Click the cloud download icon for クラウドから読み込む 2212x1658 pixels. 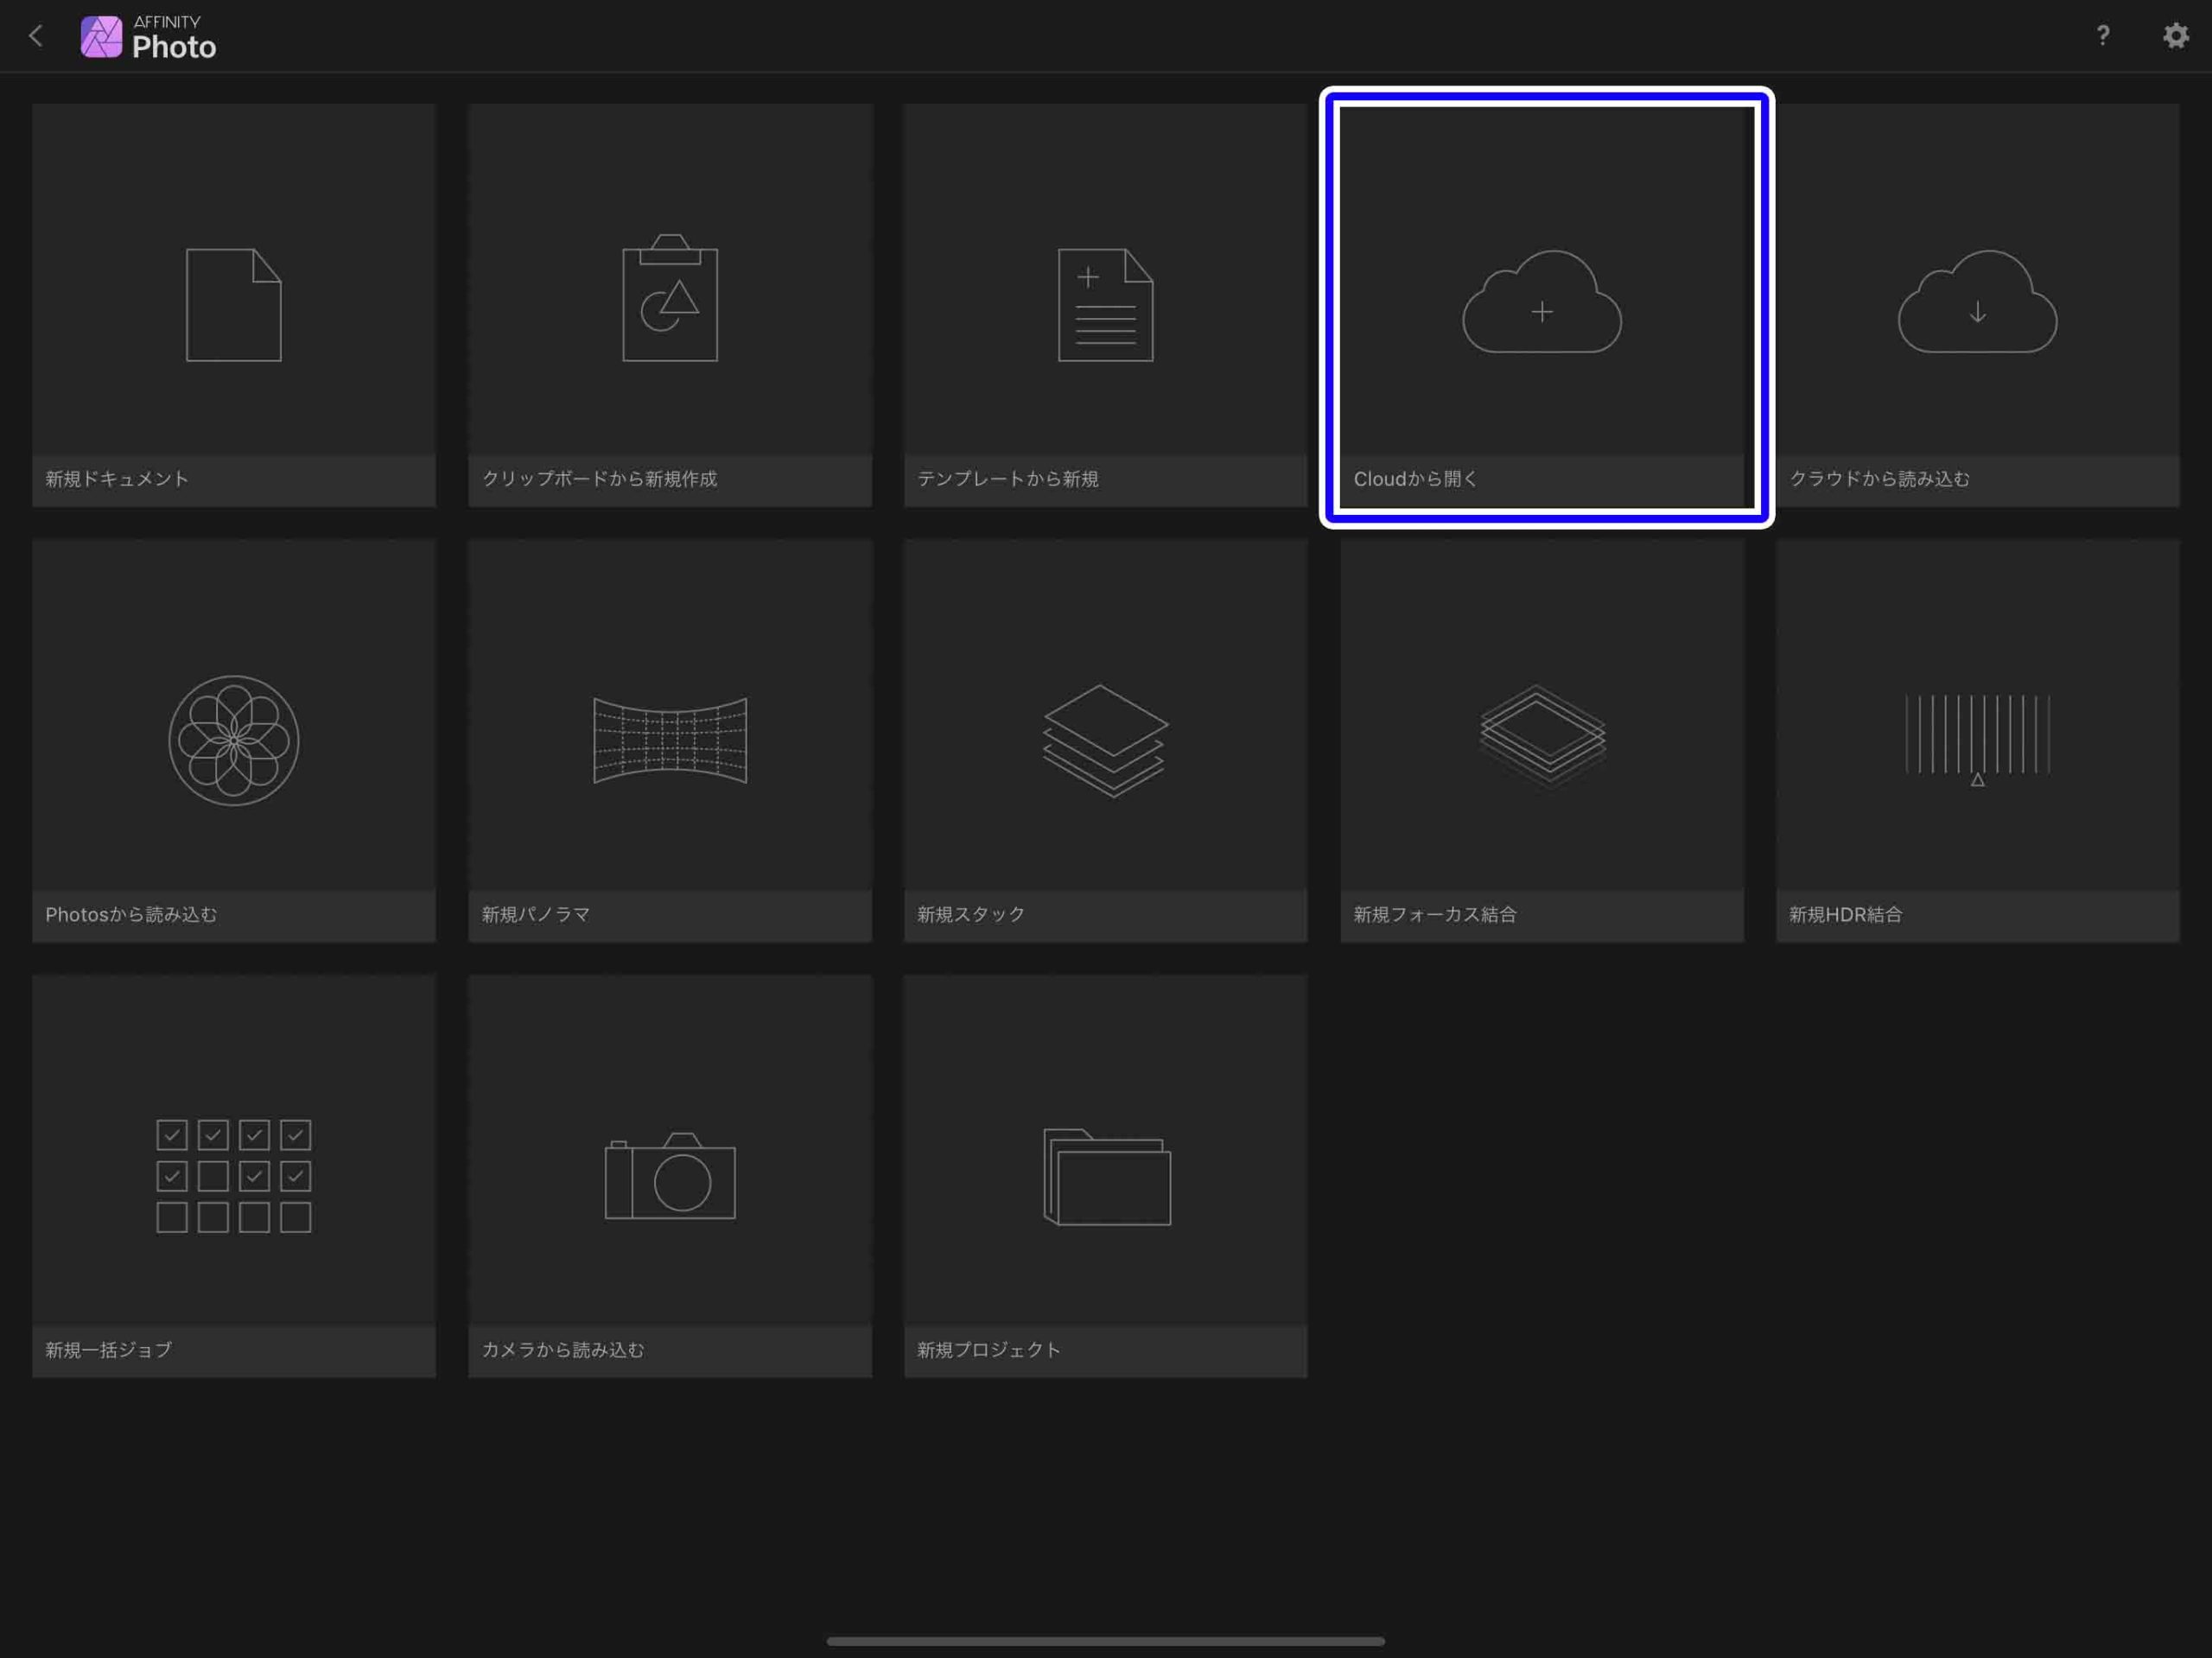point(1978,301)
